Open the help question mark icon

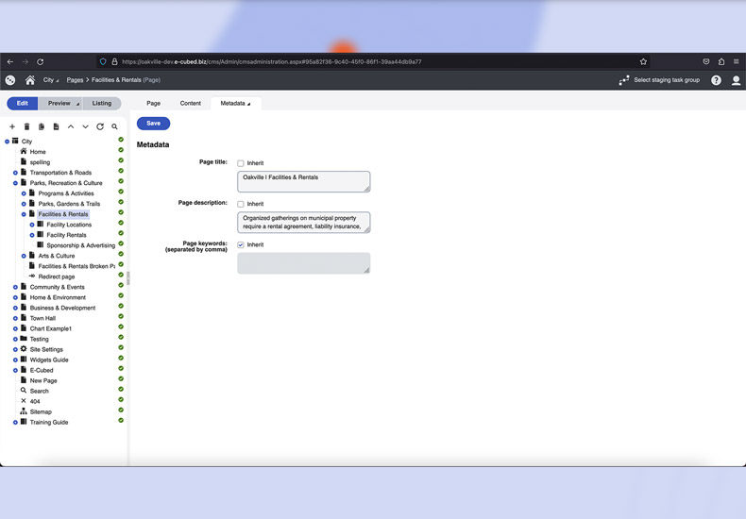(716, 80)
